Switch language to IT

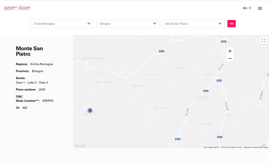pyautogui.click(x=250, y=8)
